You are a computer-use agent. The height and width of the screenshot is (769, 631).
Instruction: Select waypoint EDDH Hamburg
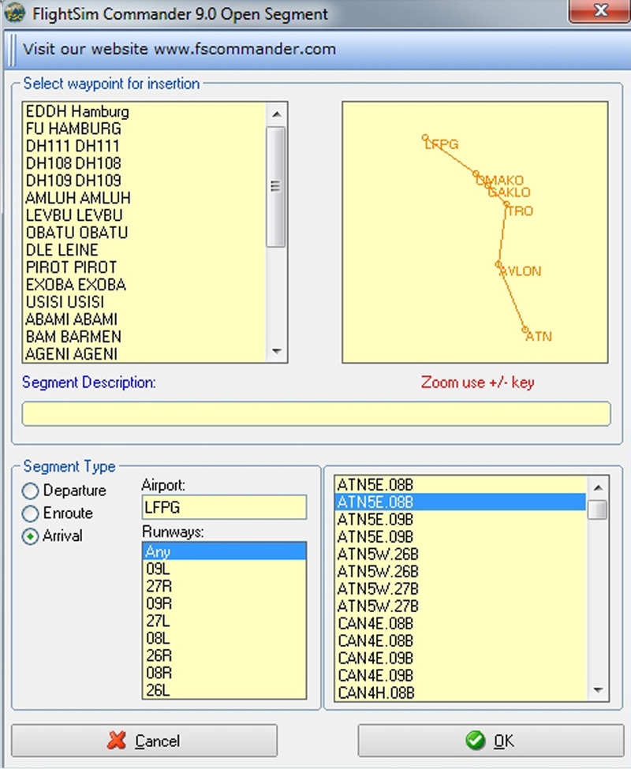click(144, 111)
